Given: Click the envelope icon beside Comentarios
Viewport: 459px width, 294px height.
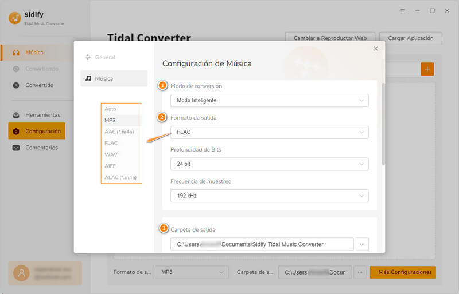Looking at the screenshot, I should point(16,148).
